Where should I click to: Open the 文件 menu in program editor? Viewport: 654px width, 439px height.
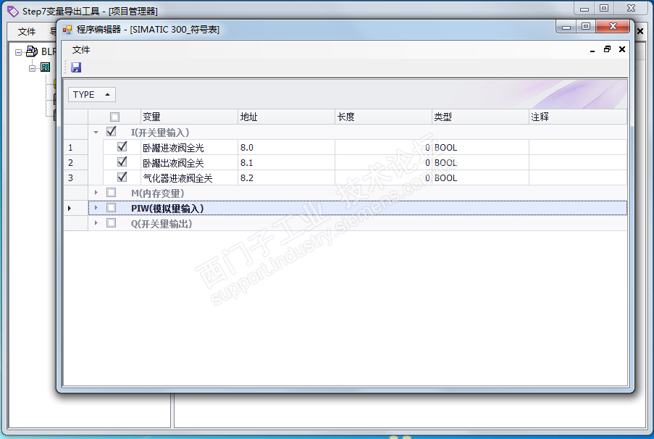(81, 50)
